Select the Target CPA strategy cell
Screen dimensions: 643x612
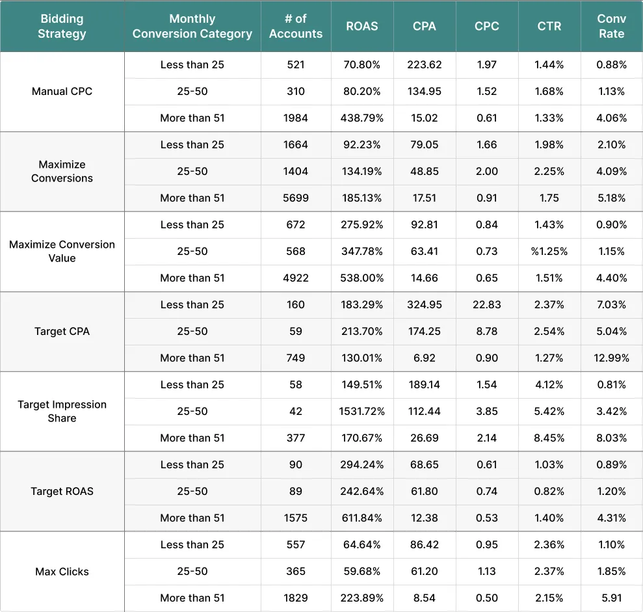[62, 332]
